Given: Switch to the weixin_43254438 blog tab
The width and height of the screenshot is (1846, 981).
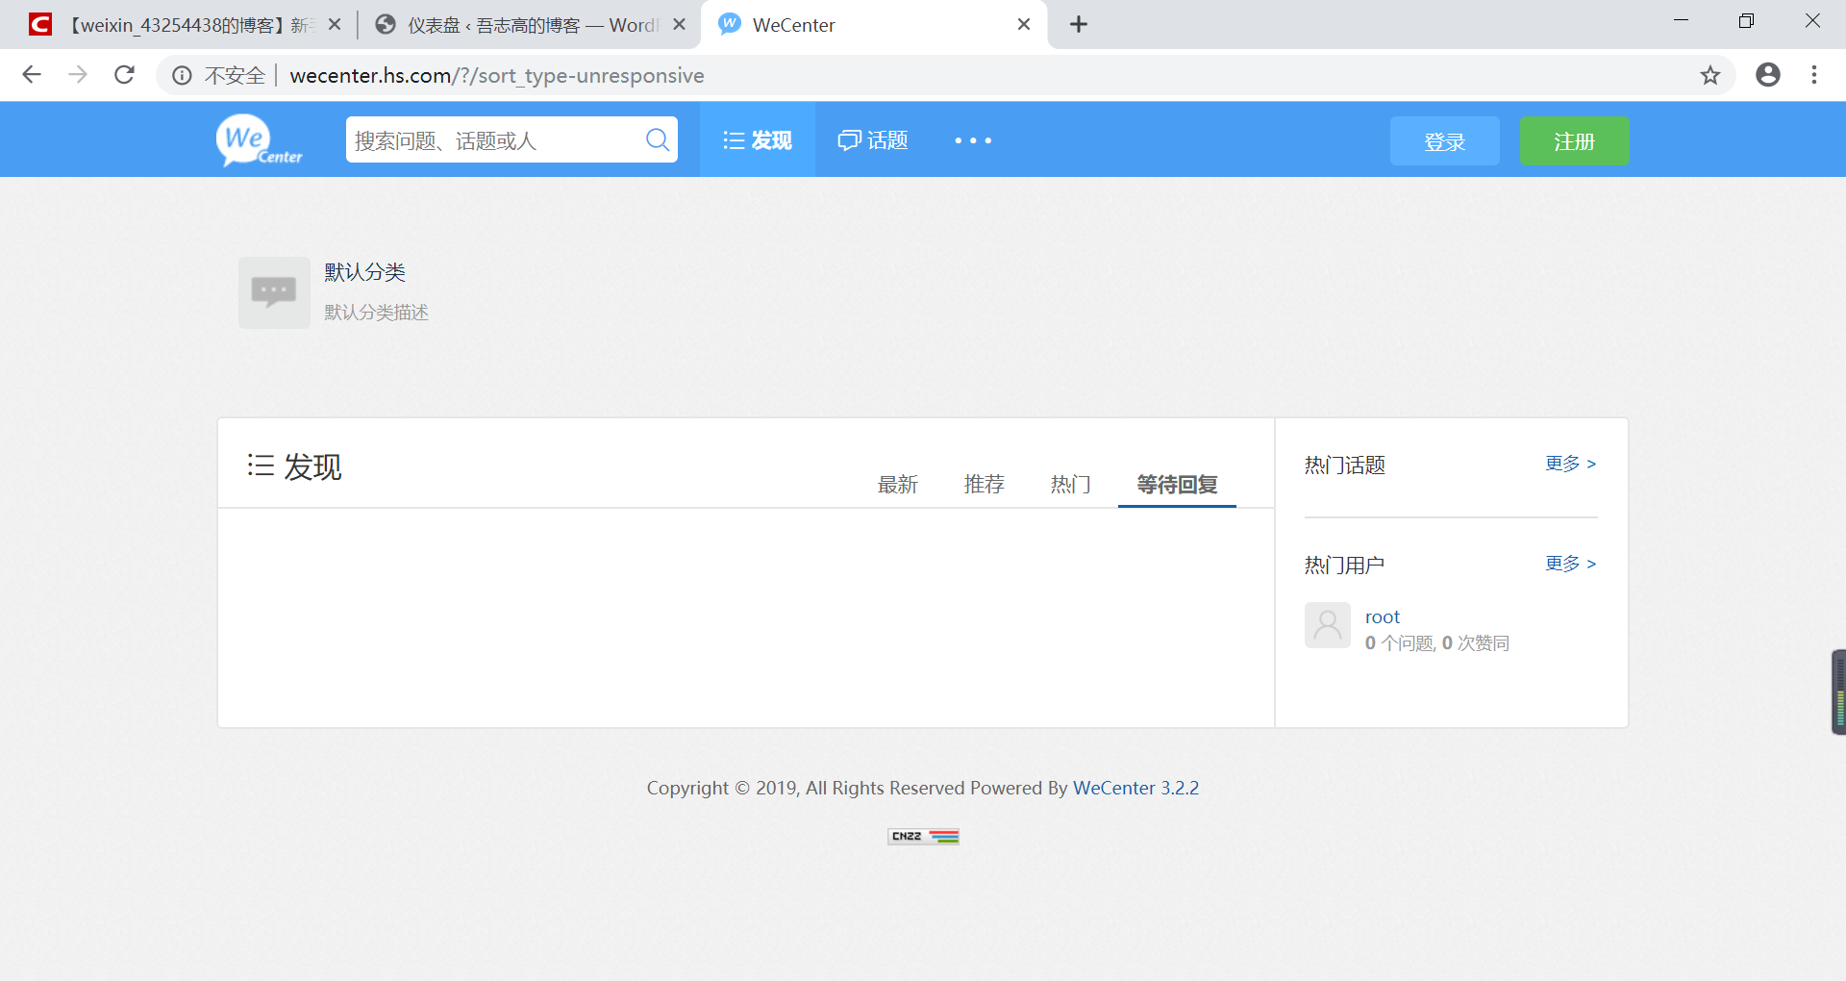Looking at the screenshot, I should coord(183,25).
